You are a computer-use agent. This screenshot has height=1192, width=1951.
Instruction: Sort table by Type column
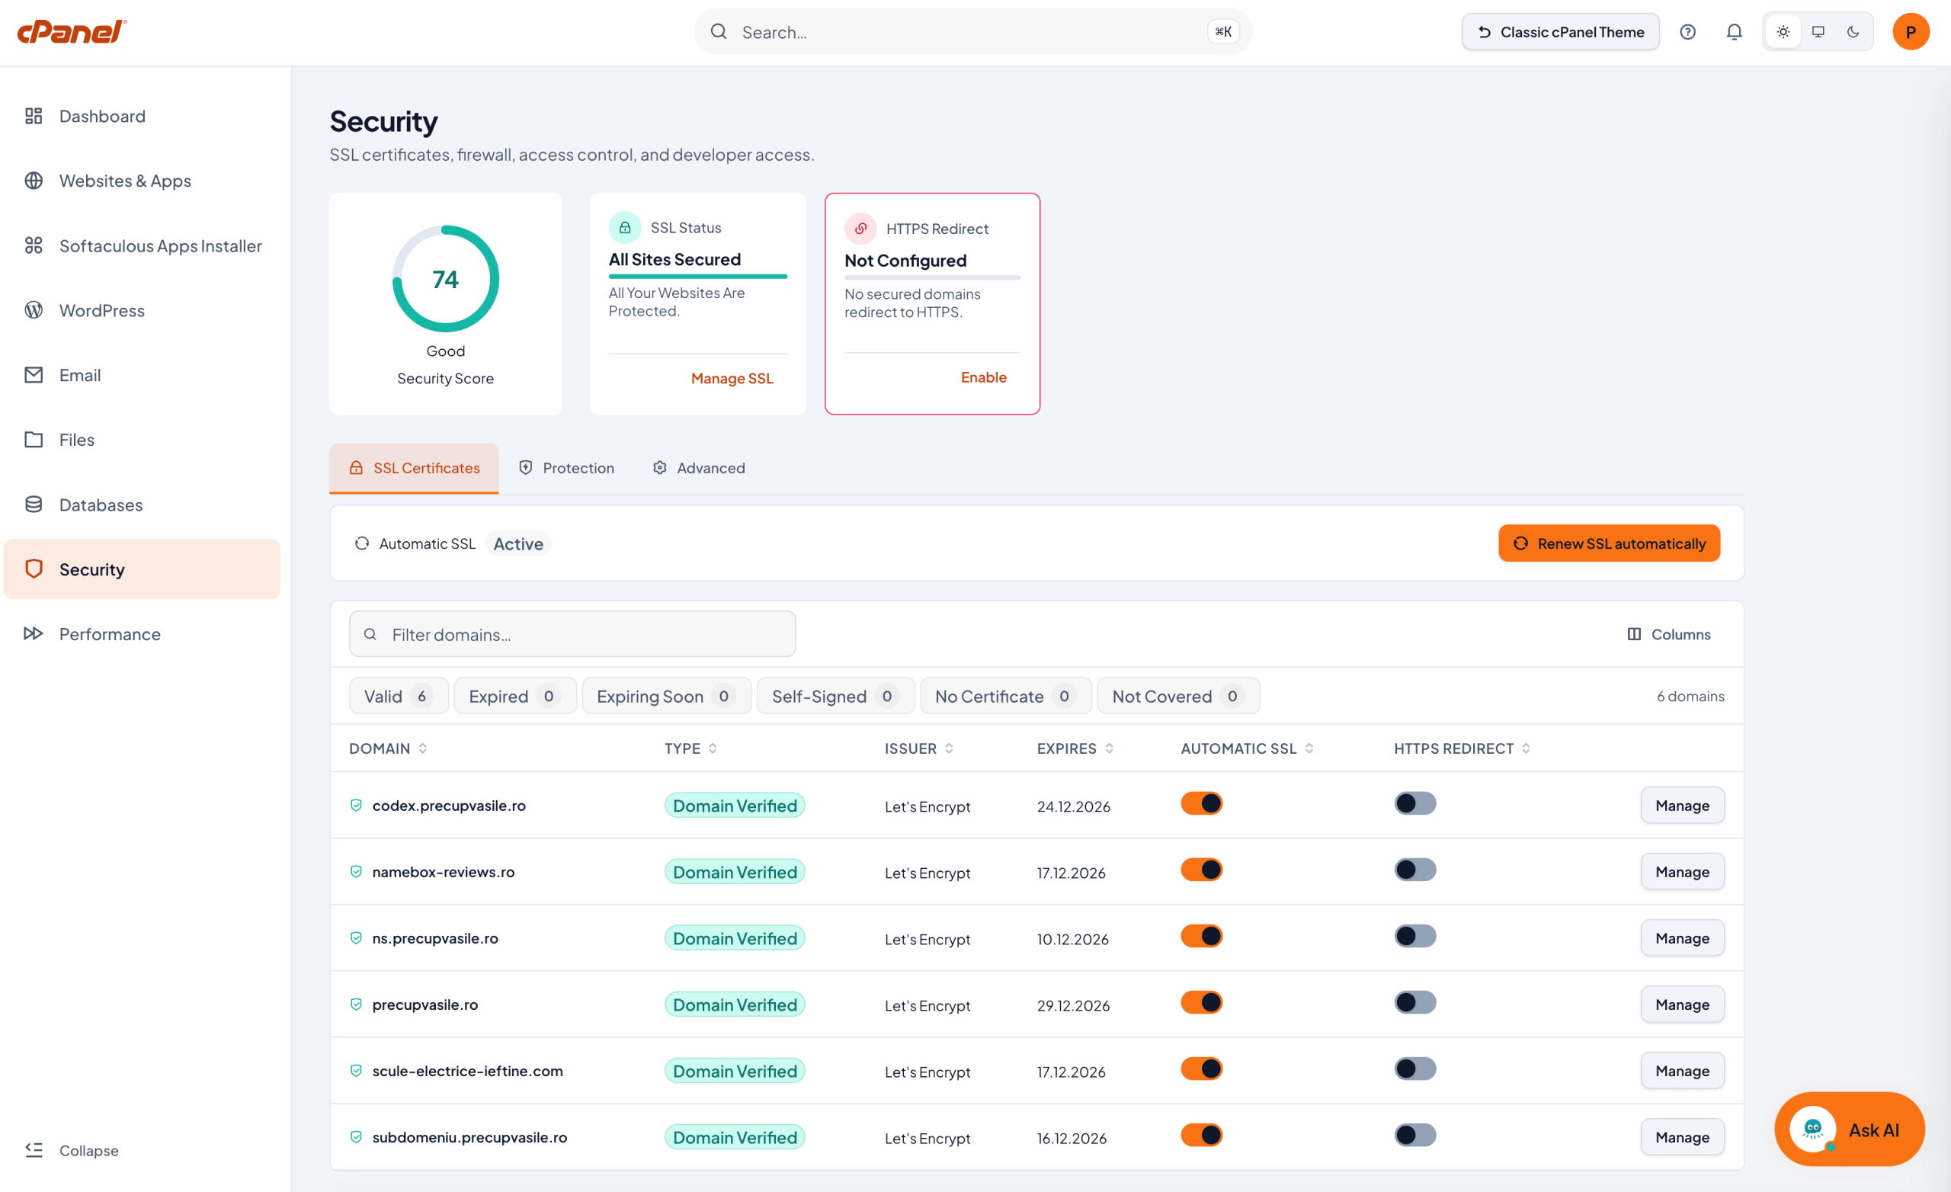(690, 748)
